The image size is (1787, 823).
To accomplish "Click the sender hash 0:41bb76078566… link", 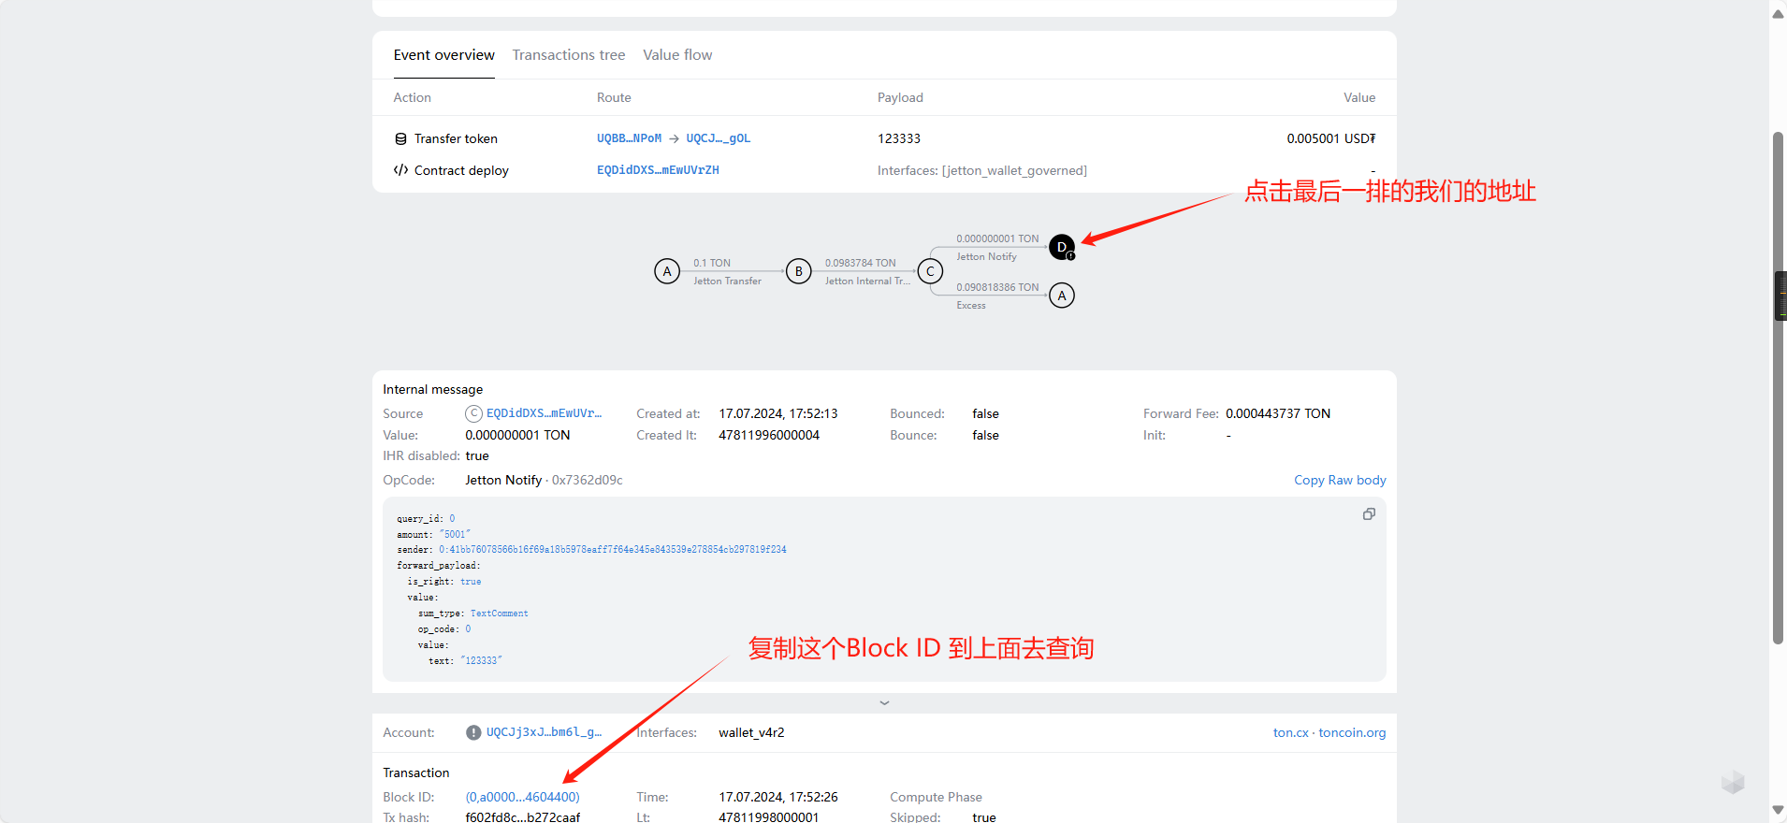I will coord(612,550).
